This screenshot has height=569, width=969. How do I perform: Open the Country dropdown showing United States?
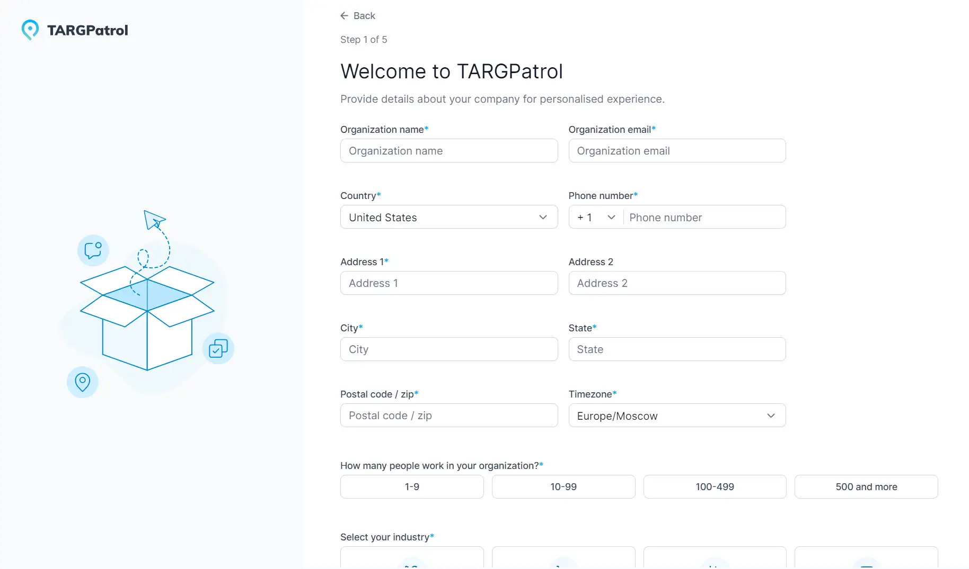(448, 217)
